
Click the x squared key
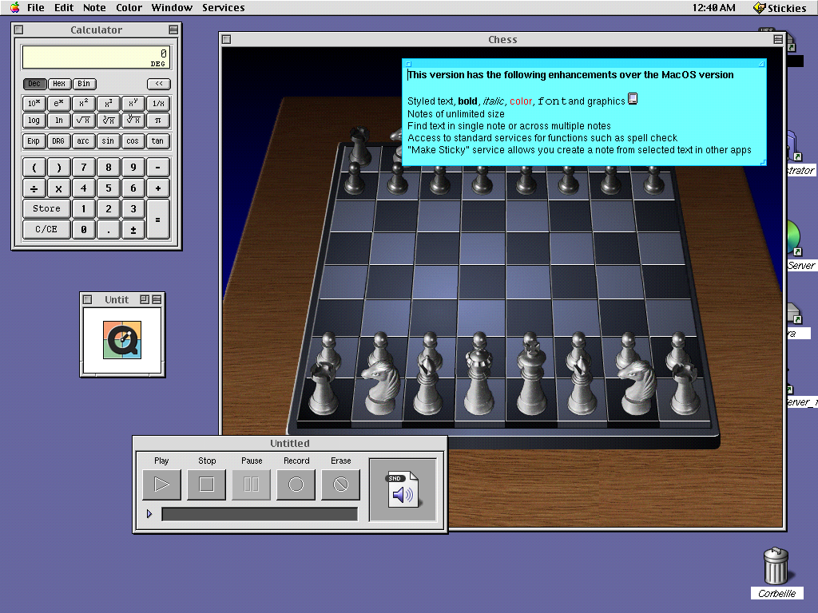click(x=83, y=103)
